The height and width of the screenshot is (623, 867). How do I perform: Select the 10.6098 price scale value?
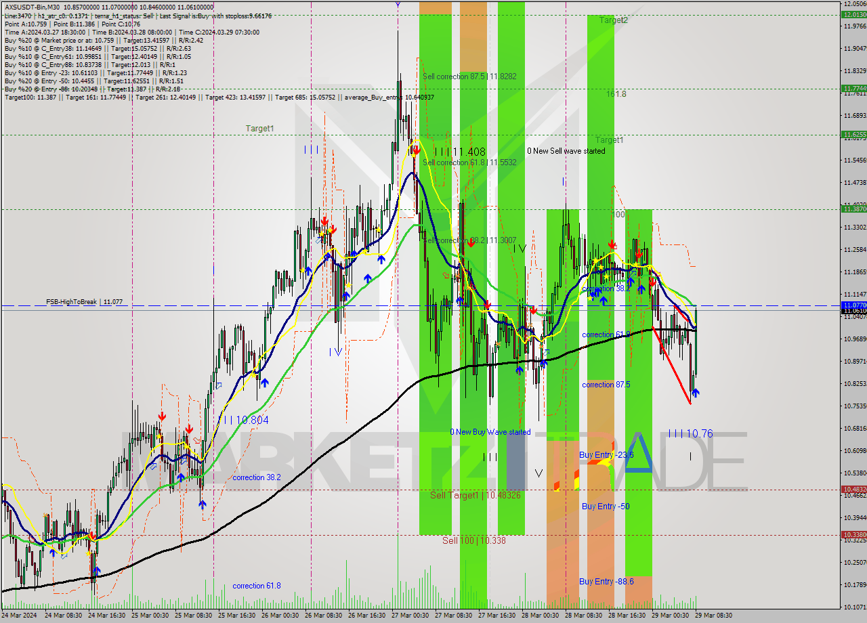855,450
